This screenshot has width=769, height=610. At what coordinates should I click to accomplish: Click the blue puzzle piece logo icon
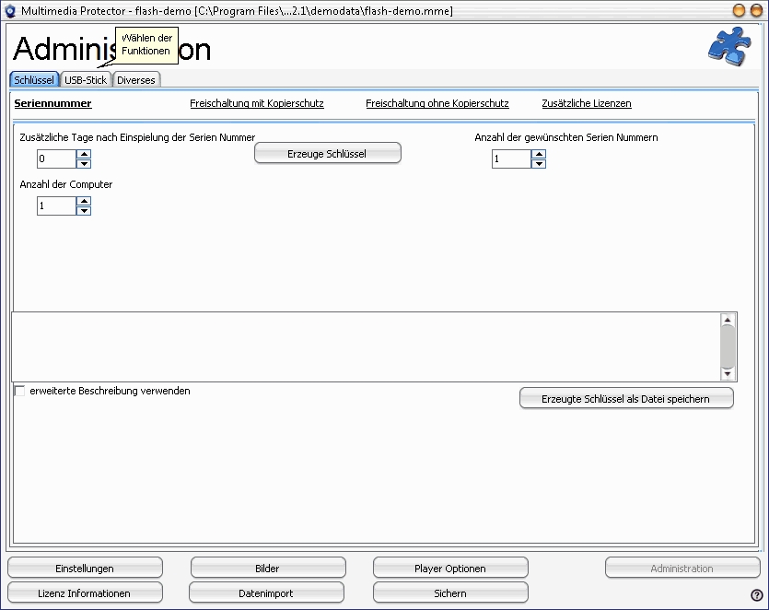728,46
